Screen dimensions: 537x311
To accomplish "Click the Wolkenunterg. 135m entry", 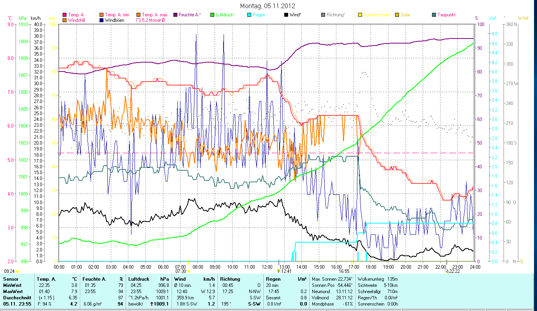I will coord(377,279).
